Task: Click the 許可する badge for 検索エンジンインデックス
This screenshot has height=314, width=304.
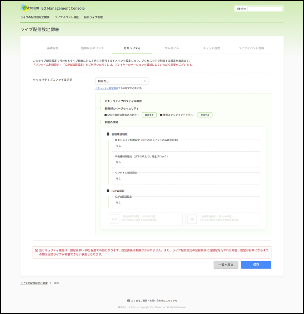Action: pos(205,115)
